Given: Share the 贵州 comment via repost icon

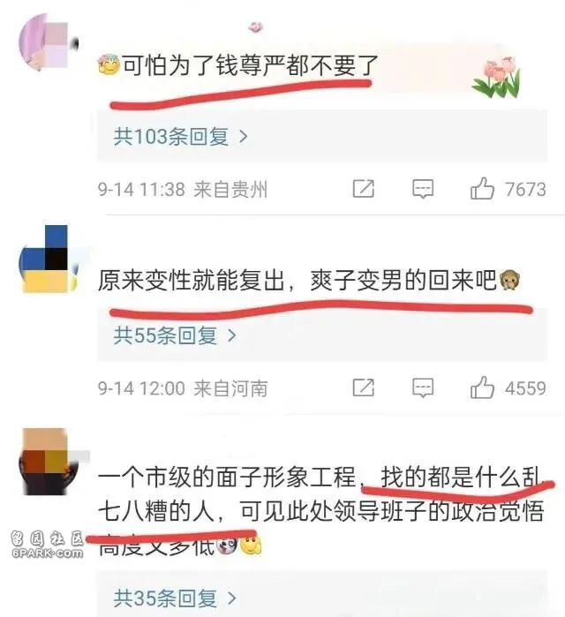Looking at the screenshot, I should (x=363, y=189).
